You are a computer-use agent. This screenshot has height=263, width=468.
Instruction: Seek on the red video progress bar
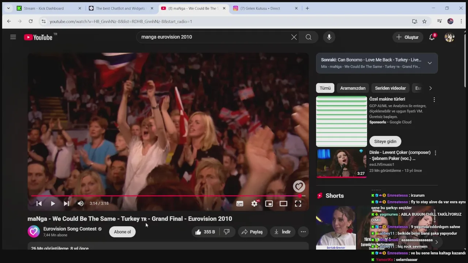168,196
